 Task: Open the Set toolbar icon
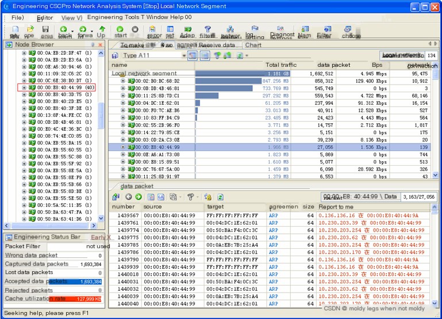[x=170, y=29]
